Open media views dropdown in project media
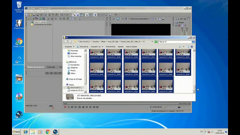 click(75, 19)
